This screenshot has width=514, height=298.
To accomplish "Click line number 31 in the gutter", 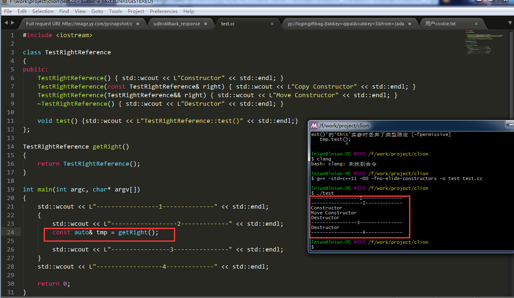I will pos(11,292).
